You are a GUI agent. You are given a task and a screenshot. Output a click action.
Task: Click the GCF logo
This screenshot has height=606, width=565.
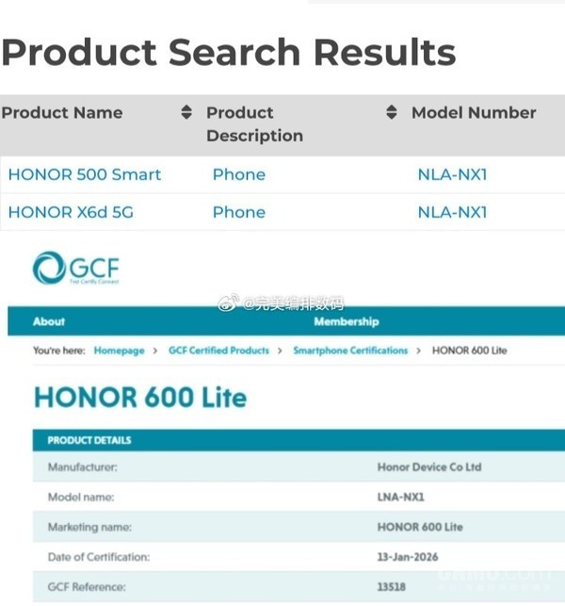(x=75, y=268)
